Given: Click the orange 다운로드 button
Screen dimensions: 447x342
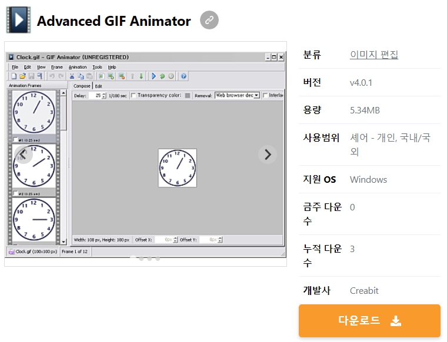Looking at the screenshot, I should [369, 321].
